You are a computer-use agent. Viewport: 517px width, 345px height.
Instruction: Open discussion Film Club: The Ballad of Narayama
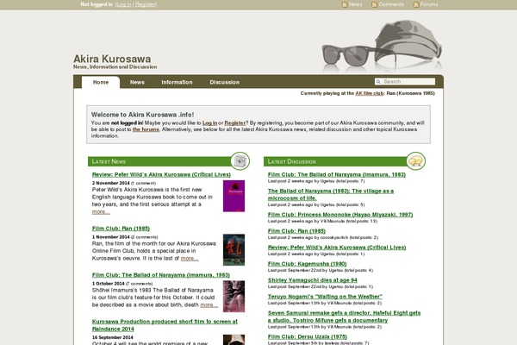[337, 174]
